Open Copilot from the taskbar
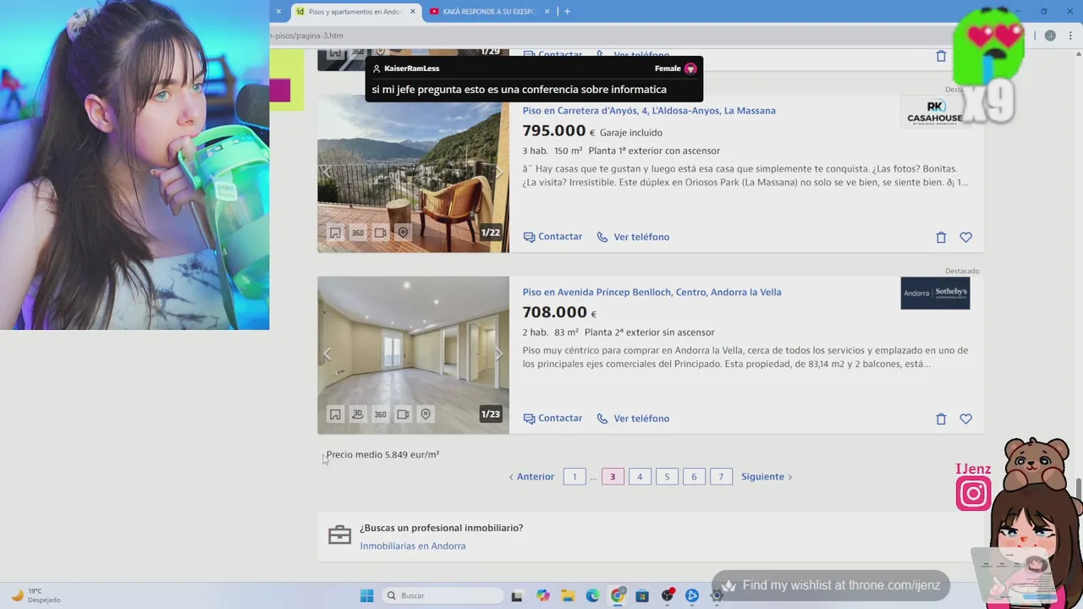Screen dimensions: 1083x609 point(542,595)
